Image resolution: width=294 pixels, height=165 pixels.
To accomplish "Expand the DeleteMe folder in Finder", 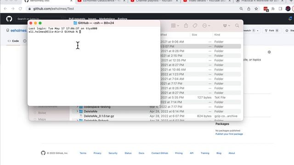I will coord(77,111).
